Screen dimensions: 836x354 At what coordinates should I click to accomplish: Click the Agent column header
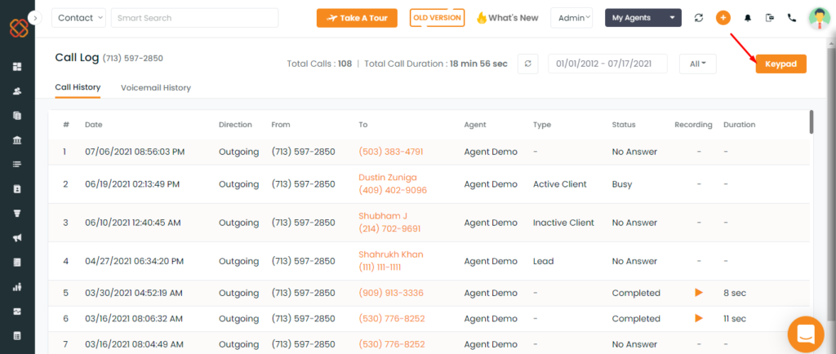point(475,125)
